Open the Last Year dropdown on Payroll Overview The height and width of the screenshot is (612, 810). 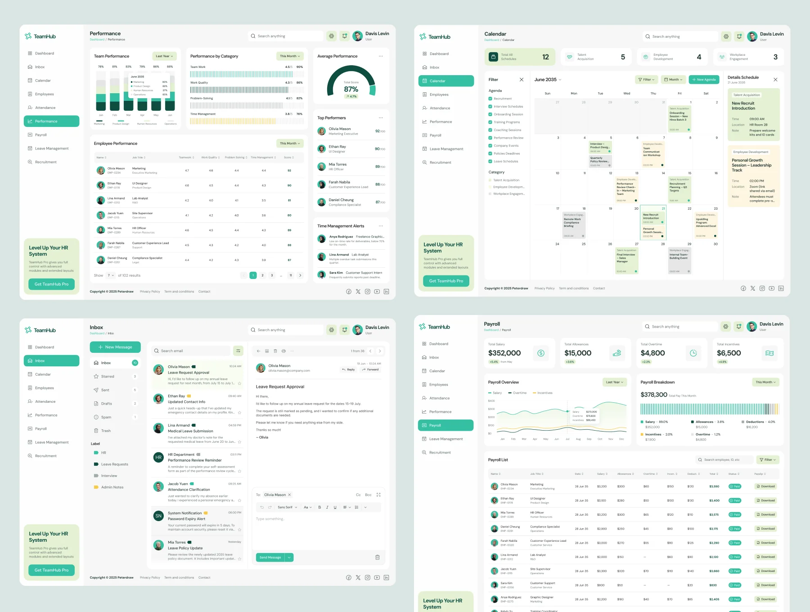point(615,382)
